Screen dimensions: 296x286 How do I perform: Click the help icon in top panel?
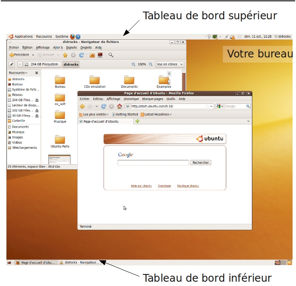point(78,37)
